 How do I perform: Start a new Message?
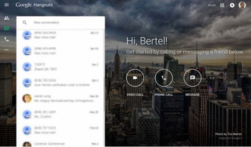pos(192,78)
